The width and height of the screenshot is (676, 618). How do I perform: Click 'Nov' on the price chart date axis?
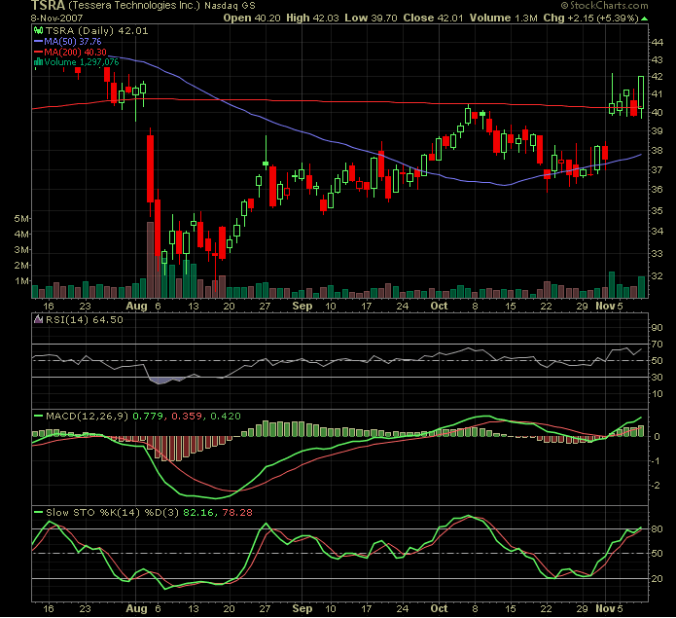(x=605, y=307)
